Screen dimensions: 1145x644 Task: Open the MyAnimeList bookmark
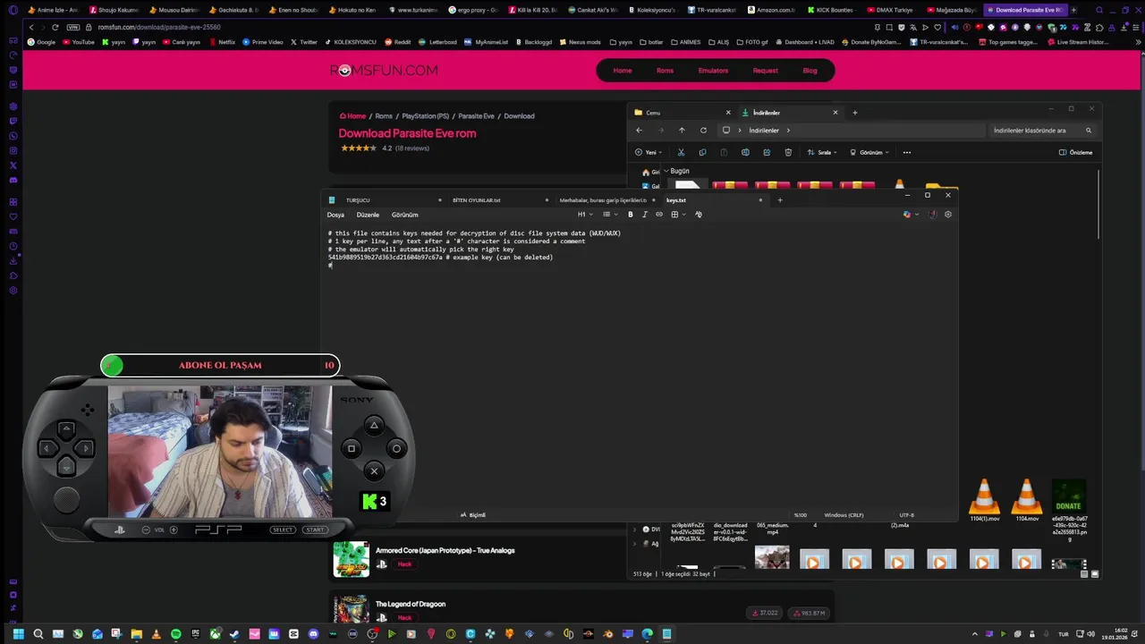486,42
